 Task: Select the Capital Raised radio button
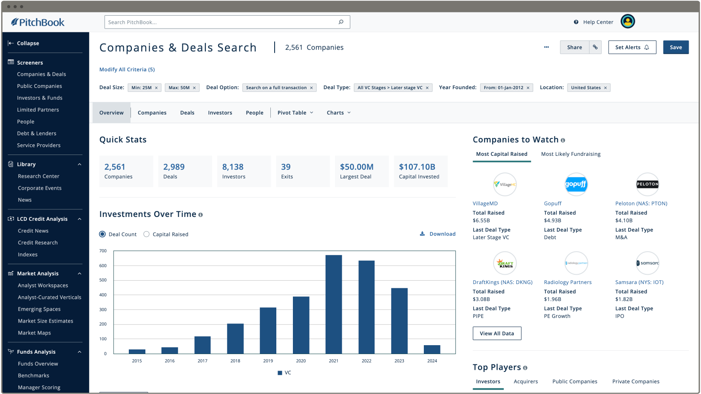(x=147, y=234)
